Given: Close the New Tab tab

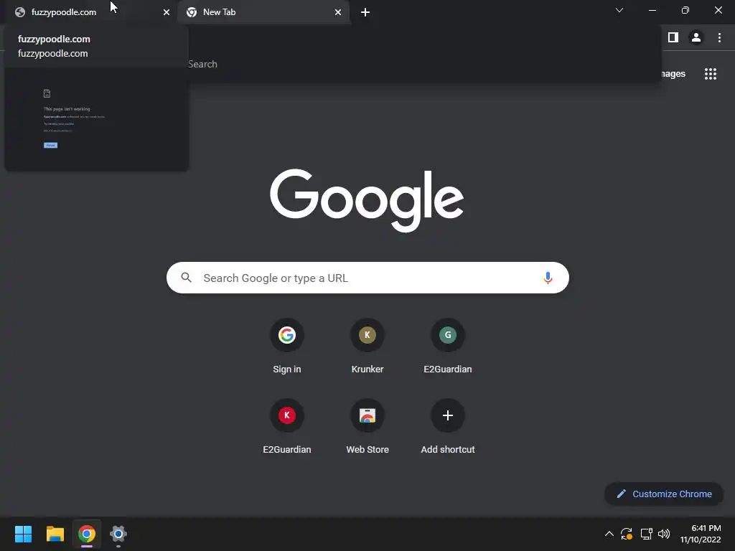Looking at the screenshot, I should click(x=338, y=12).
